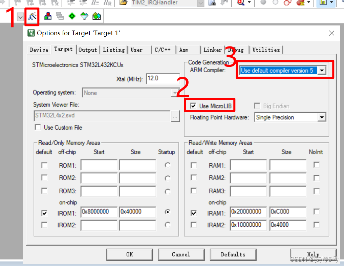Screen dimensions: 344x266
Task: Switch to the Listing tab
Action: tap(114, 50)
